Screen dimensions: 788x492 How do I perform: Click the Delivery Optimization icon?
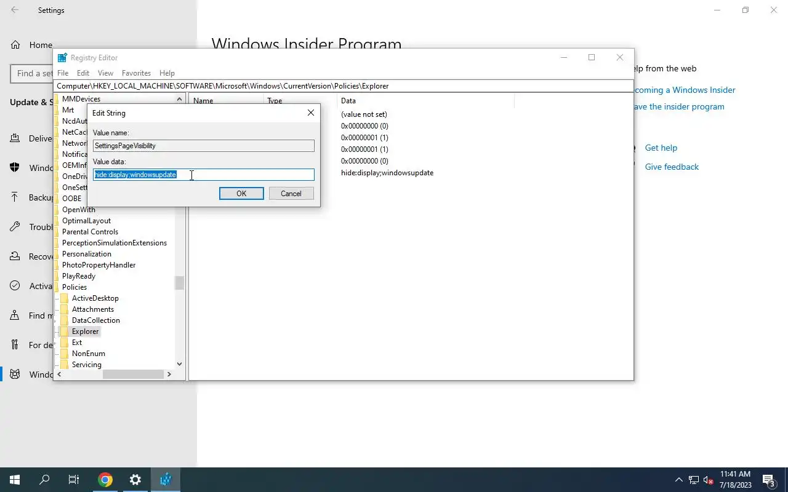(x=15, y=138)
